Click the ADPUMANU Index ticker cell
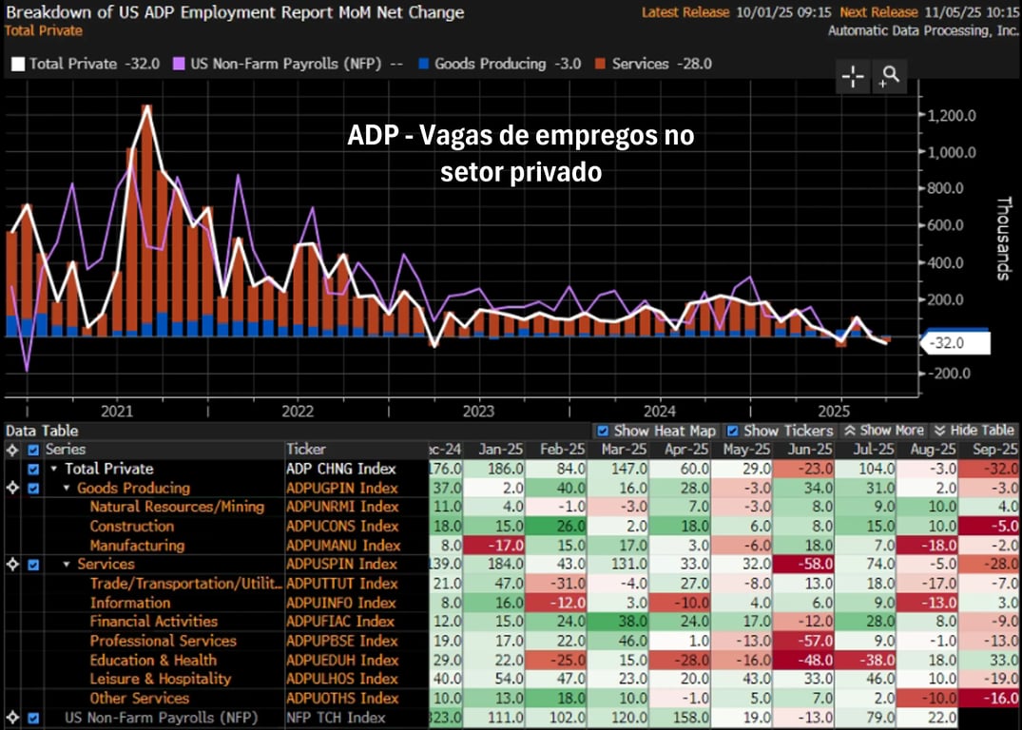Image resolution: width=1022 pixels, height=730 pixels. [x=342, y=546]
